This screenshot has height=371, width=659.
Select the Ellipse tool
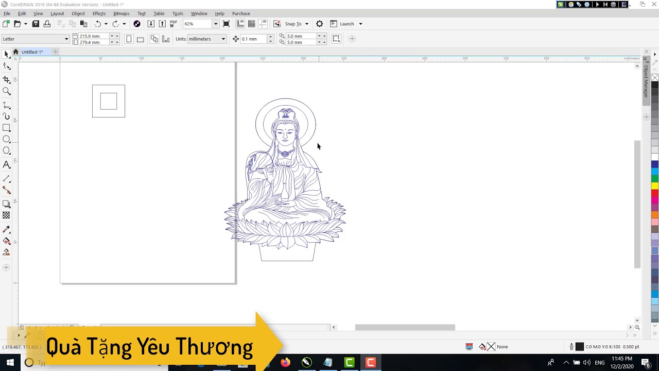click(x=6, y=139)
